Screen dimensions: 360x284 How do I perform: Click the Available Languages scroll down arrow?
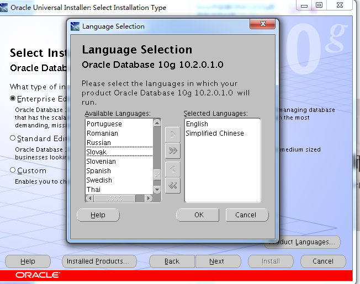click(157, 190)
